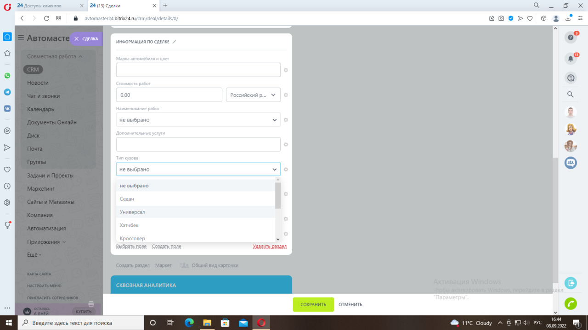The width and height of the screenshot is (588, 330).
Task: Open gear settings for Наименование работ field
Action: click(x=286, y=120)
